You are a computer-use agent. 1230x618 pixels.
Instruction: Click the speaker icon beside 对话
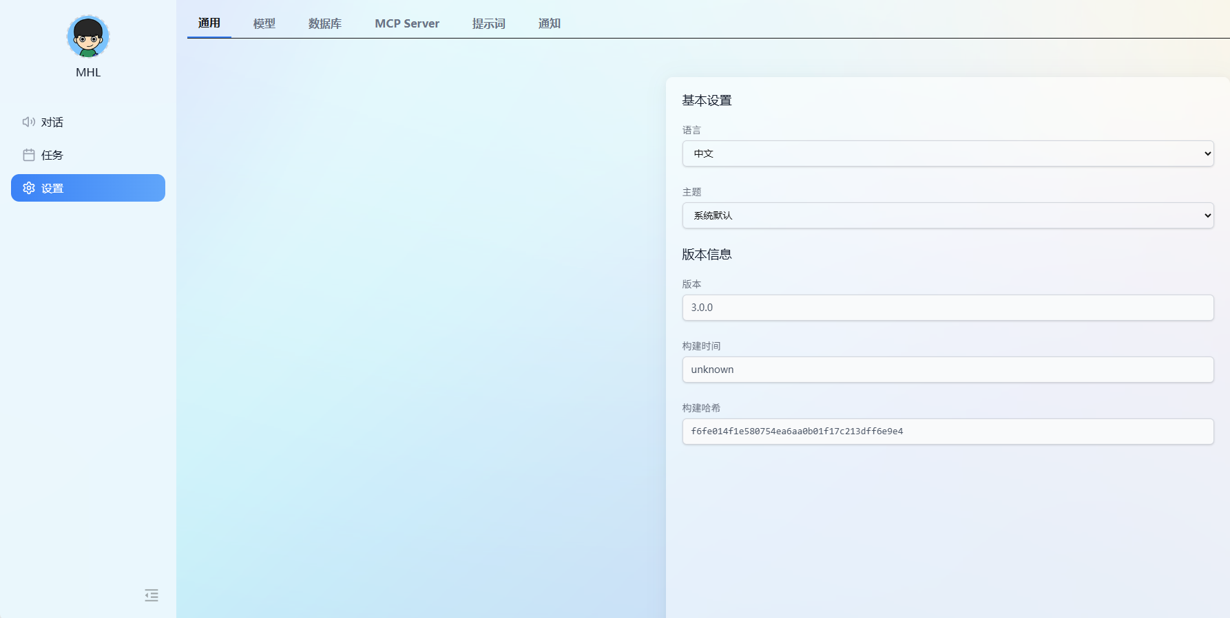(x=28, y=122)
